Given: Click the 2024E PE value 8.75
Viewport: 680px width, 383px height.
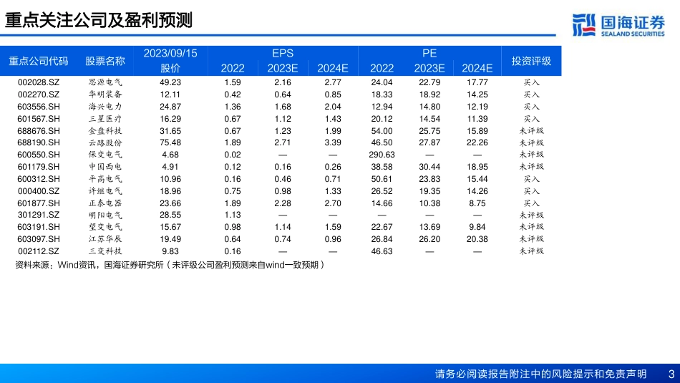Looking at the screenshot, I should tap(477, 203).
